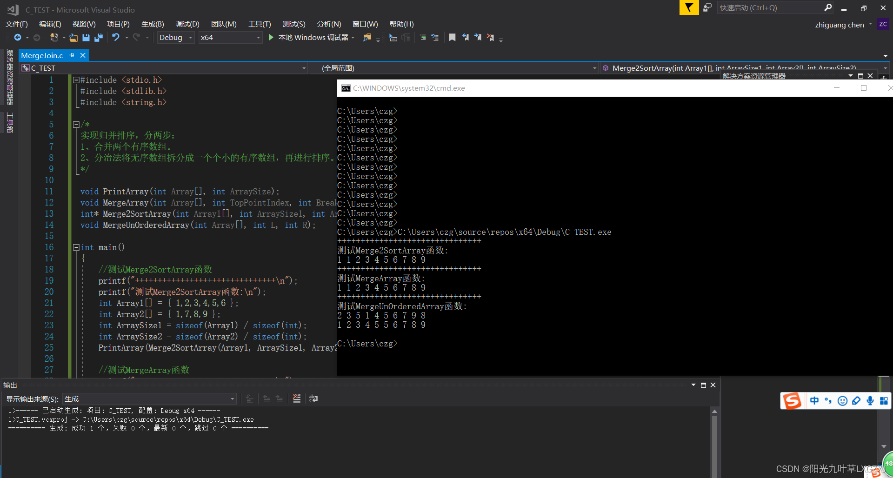The image size is (893, 478).
Task: Open the 生成(B) menu
Action: click(153, 24)
